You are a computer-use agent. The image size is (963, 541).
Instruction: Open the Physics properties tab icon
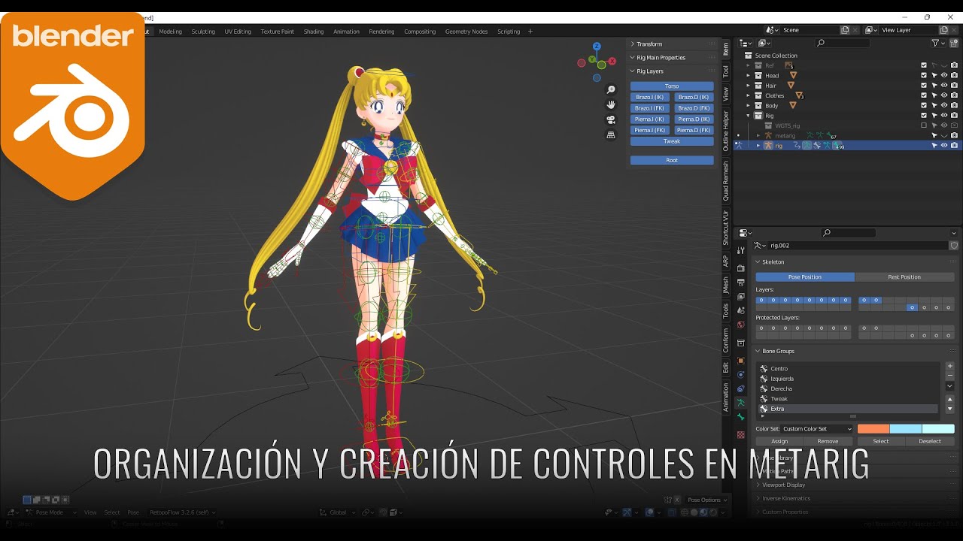click(x=741, y=374)
